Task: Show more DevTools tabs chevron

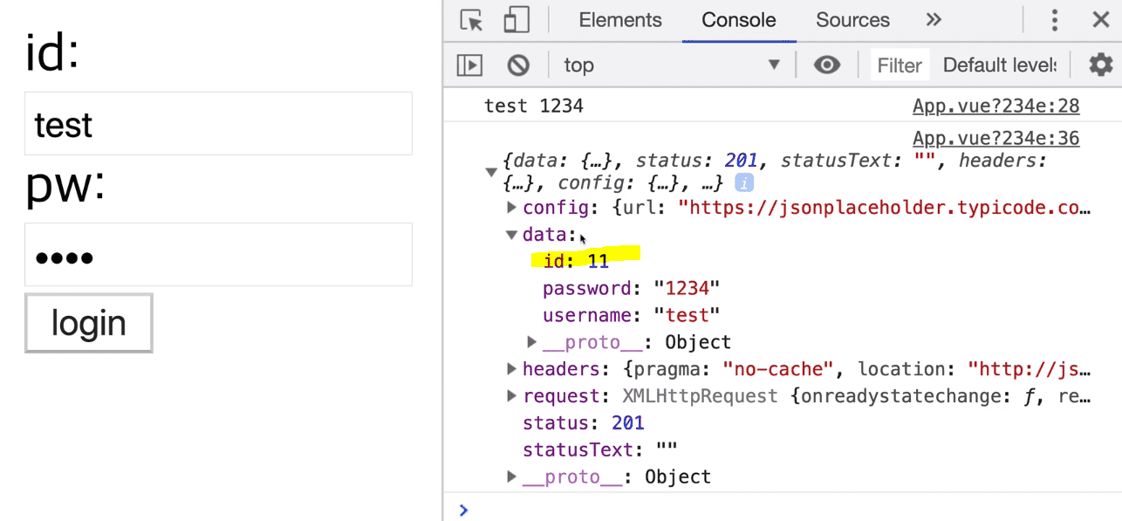Action: coord(934,20)
